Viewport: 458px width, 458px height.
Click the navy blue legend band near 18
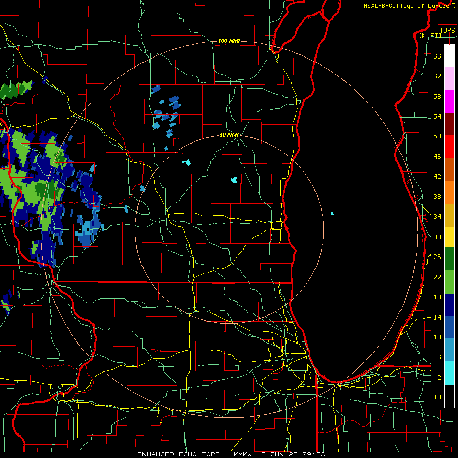pyautogui.click(x=449, y=305)
